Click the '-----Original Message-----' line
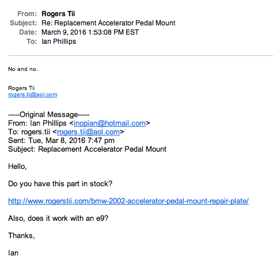This screenshot has width=273, height=271. coord(49,115)
